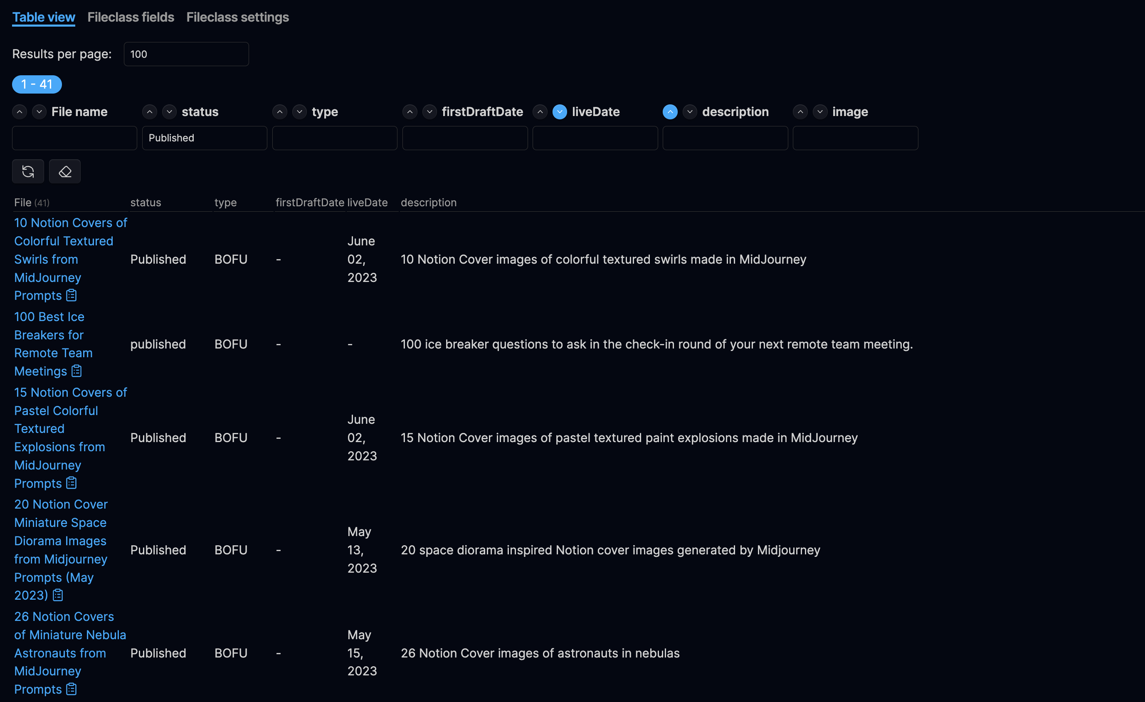Screen dimensions: 1145x702
Task: Click the eraser clear-filters icon button
Action: pos(64,171)
